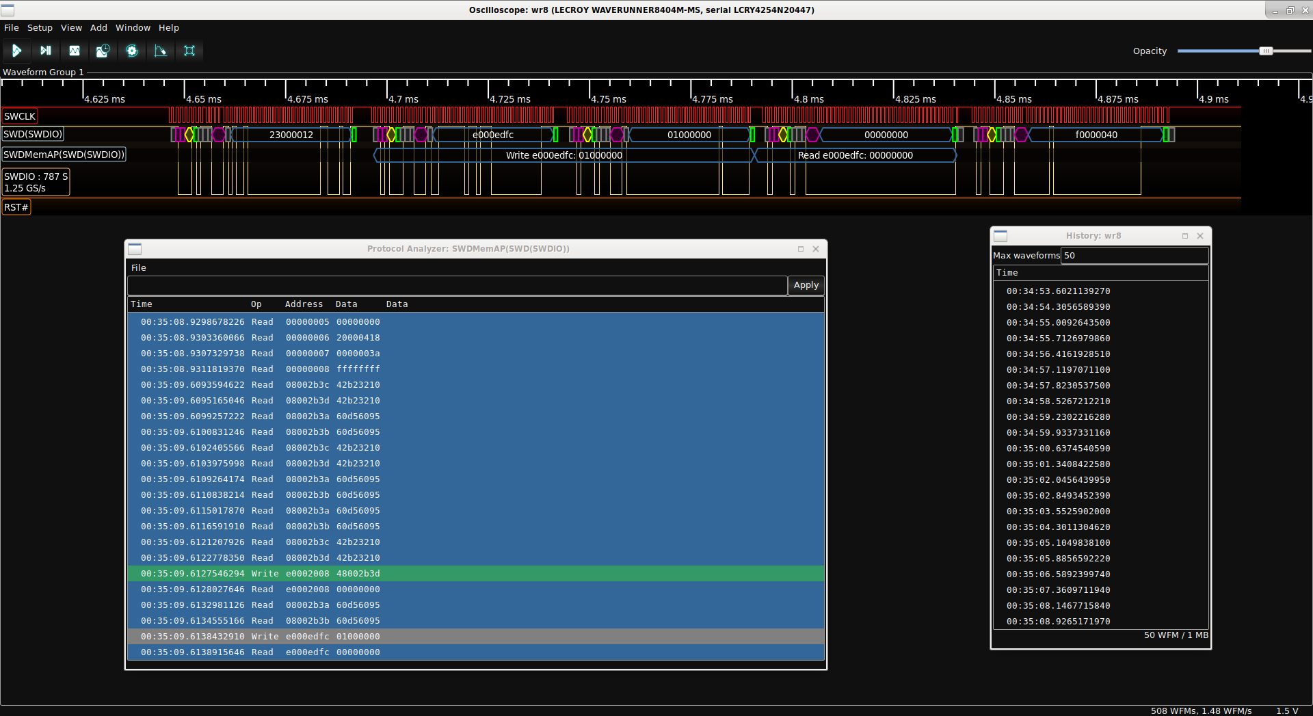Open the File menu in Protocol Analyzer
This screenshot has width=1313, height=716.
coord(139,268)
